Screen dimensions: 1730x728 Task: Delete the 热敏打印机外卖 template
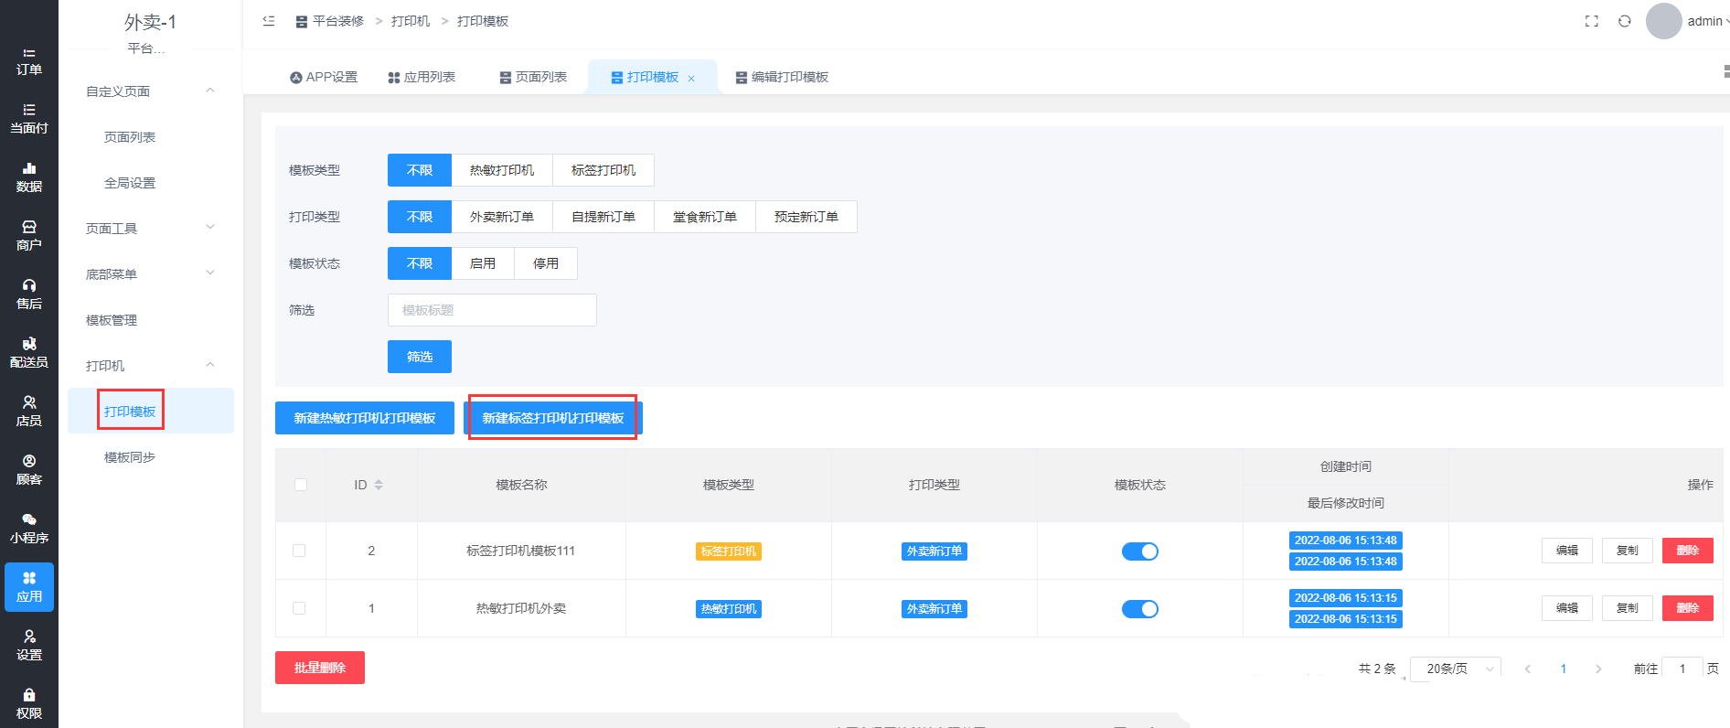(x=1688, y=608)
